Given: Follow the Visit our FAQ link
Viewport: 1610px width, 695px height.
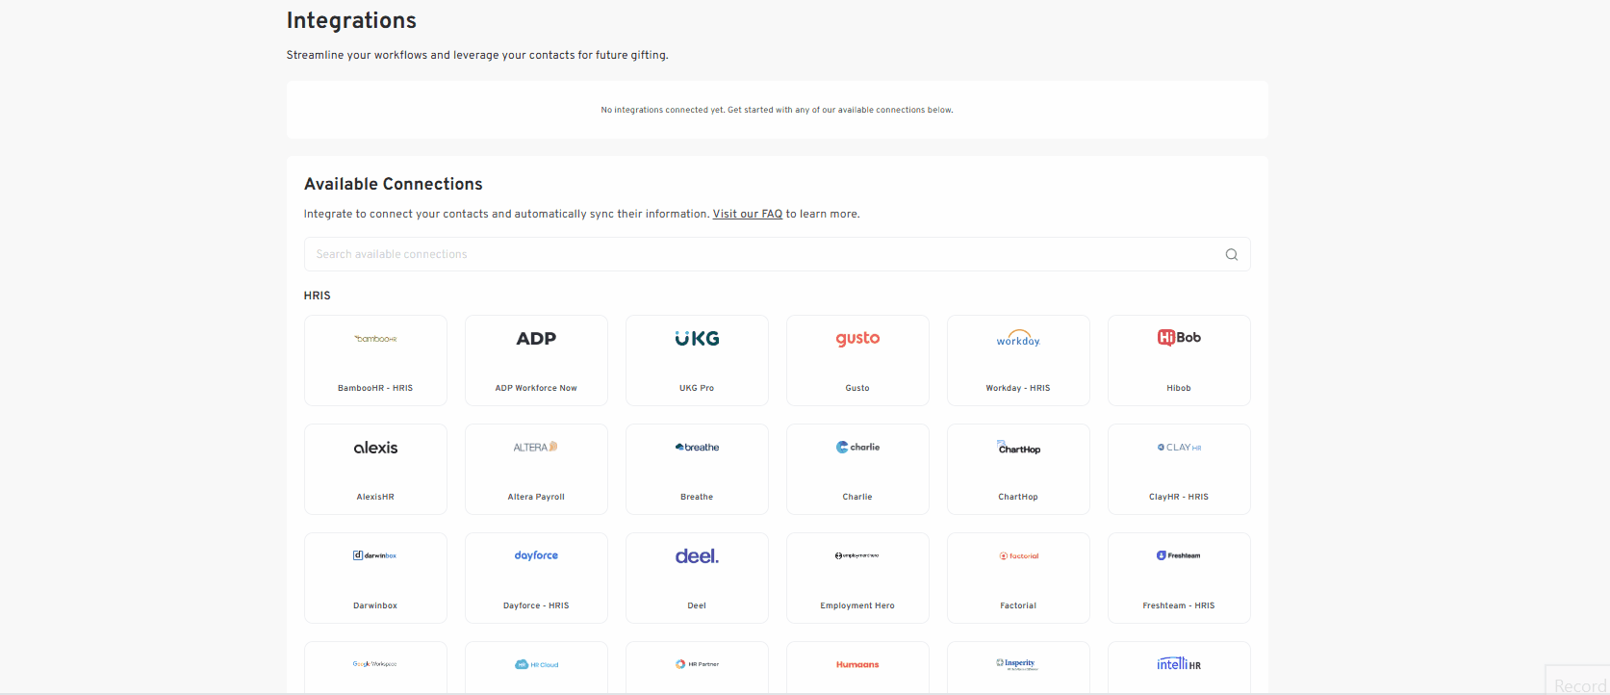Looking at the screenshot, I should (x=748, y=214).
